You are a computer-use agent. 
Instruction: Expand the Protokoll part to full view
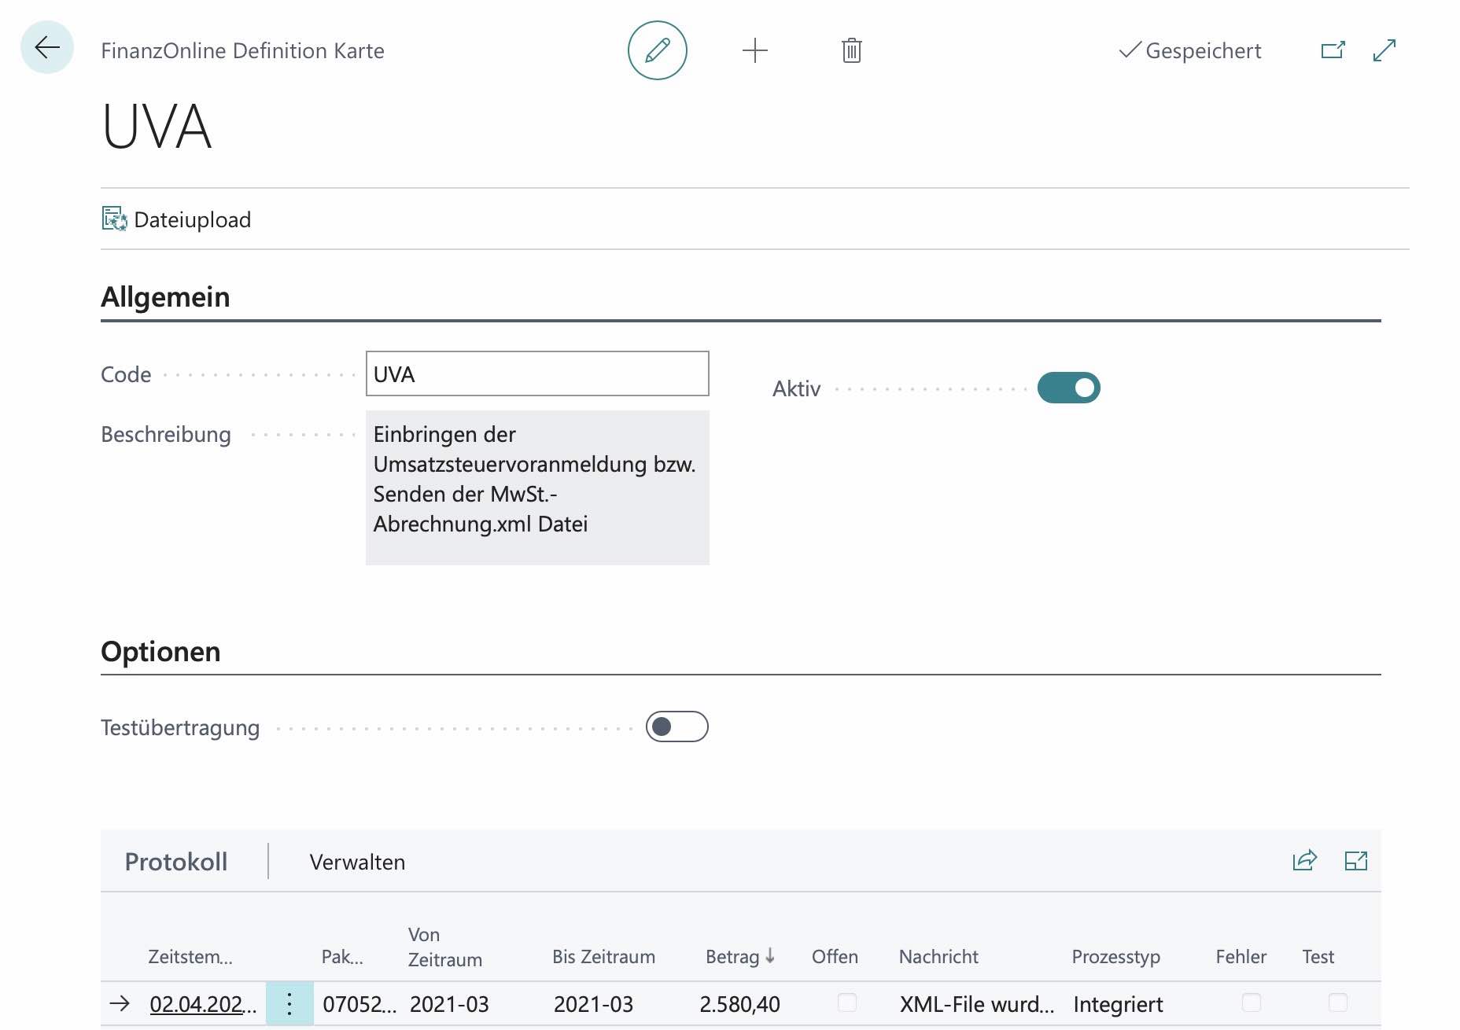pyautogui.click(x=1355, y=861)
